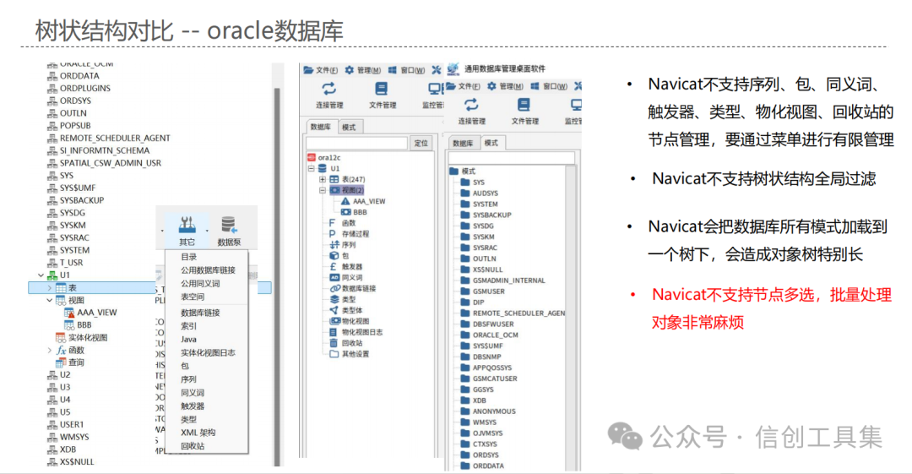The image size is (912, 474).
Task: Open the 其它 toolbar button in Navicat
Action: (187, 231)
